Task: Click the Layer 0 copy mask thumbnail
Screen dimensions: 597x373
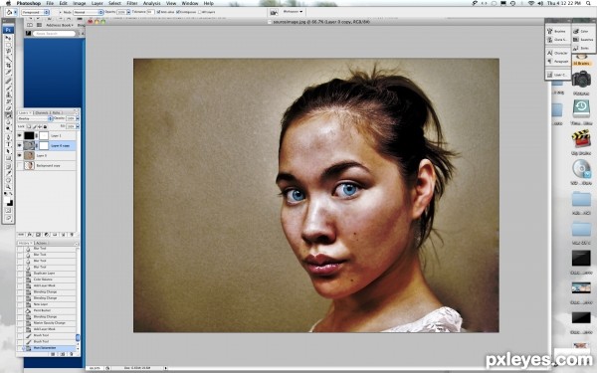Action: (x=44, y=146)
